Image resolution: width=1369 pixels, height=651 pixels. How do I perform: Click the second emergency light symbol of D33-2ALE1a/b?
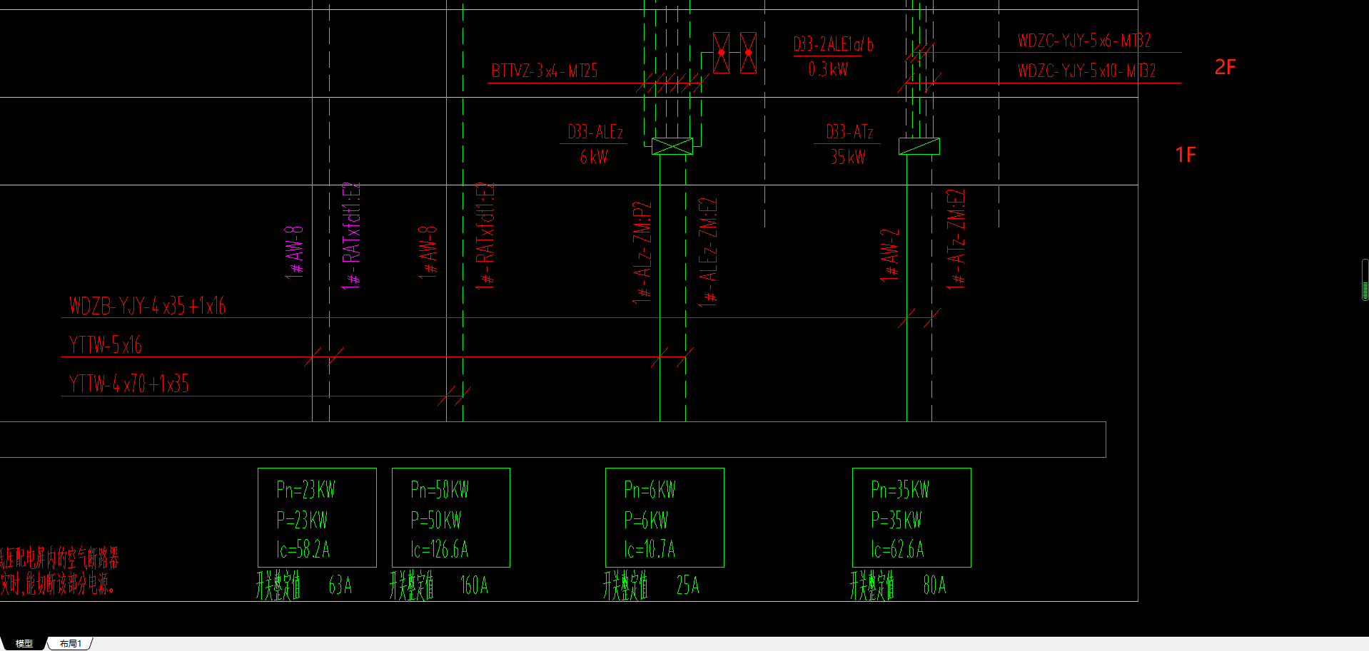tap(748, 53)
